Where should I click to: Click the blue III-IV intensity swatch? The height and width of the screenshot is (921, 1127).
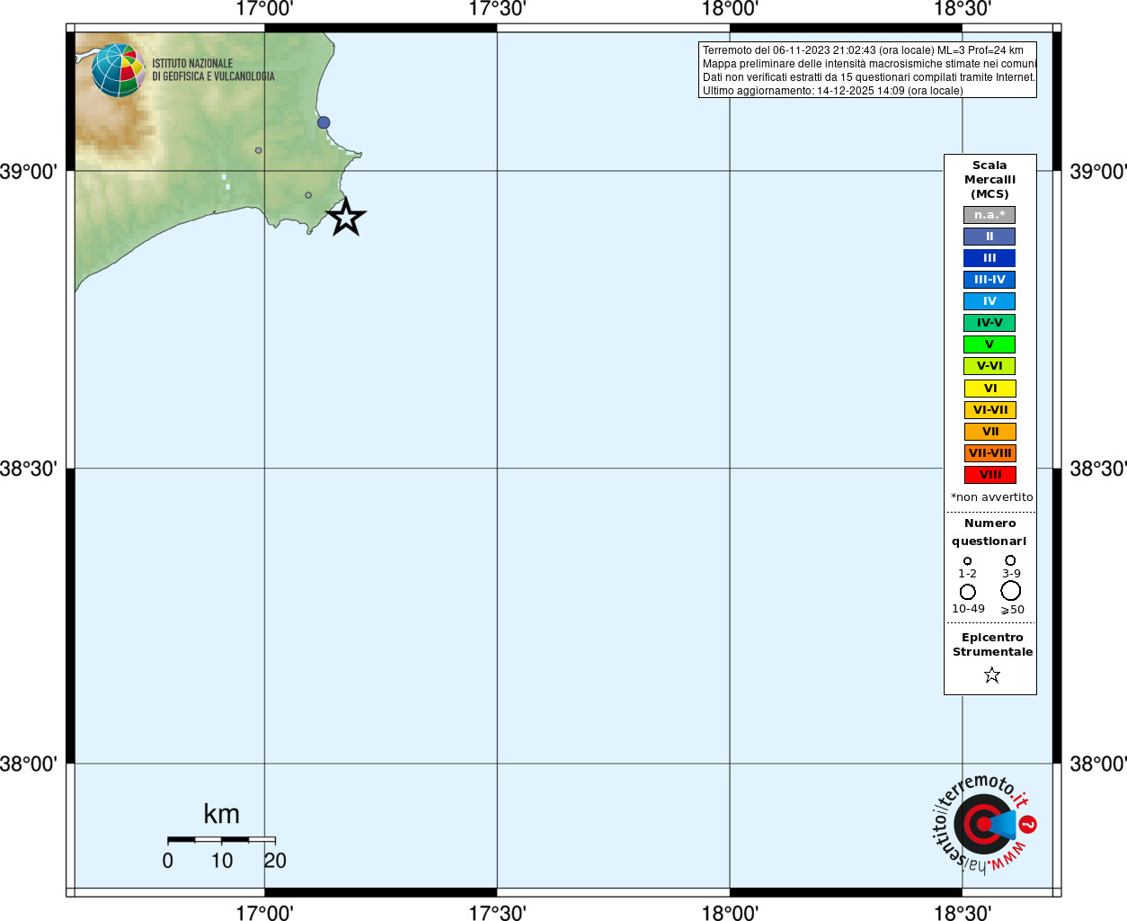pyautogui.click(x=989, y=280)
